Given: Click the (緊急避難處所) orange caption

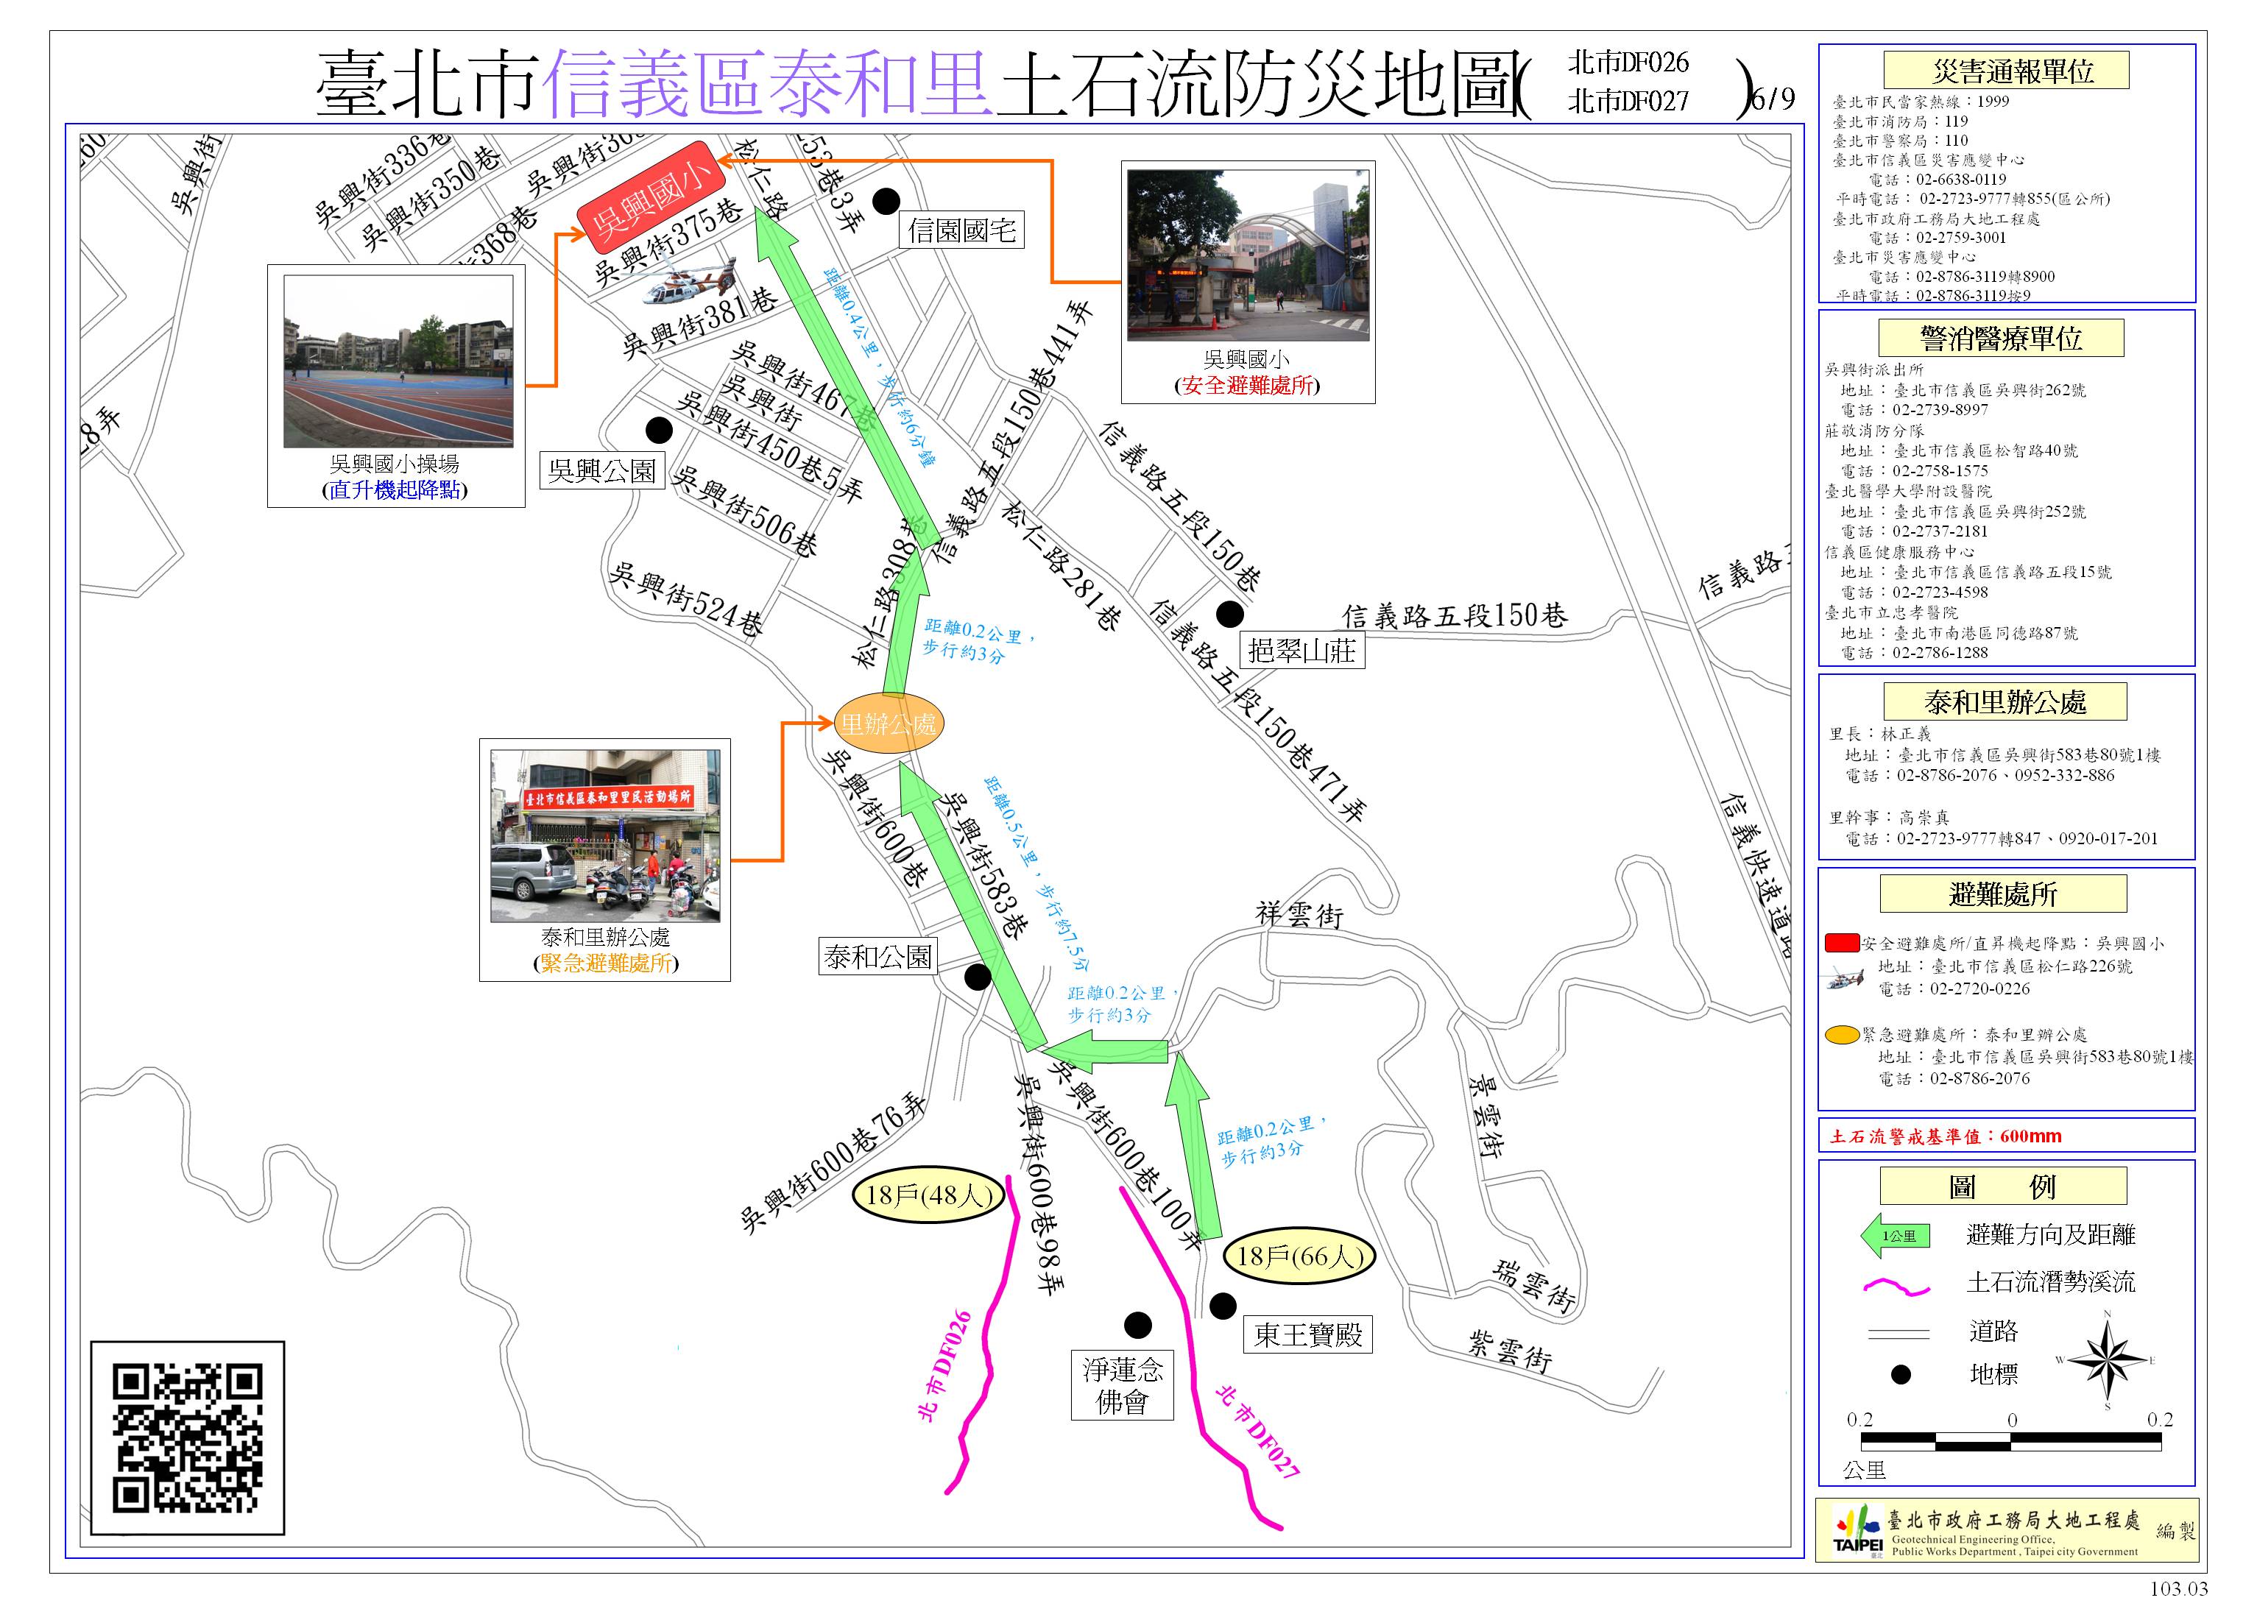Looking at the screenshot, I should point(605,963).
